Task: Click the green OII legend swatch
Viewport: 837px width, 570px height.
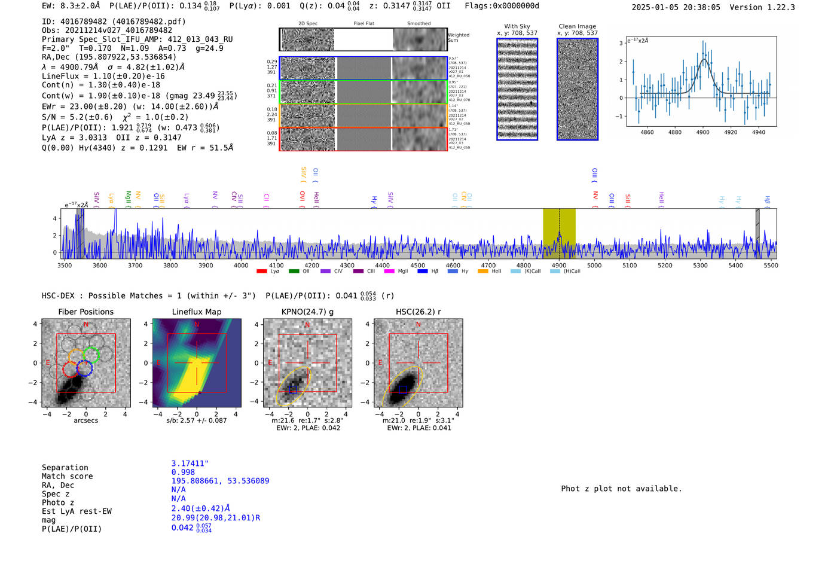Action: [294, 271]
